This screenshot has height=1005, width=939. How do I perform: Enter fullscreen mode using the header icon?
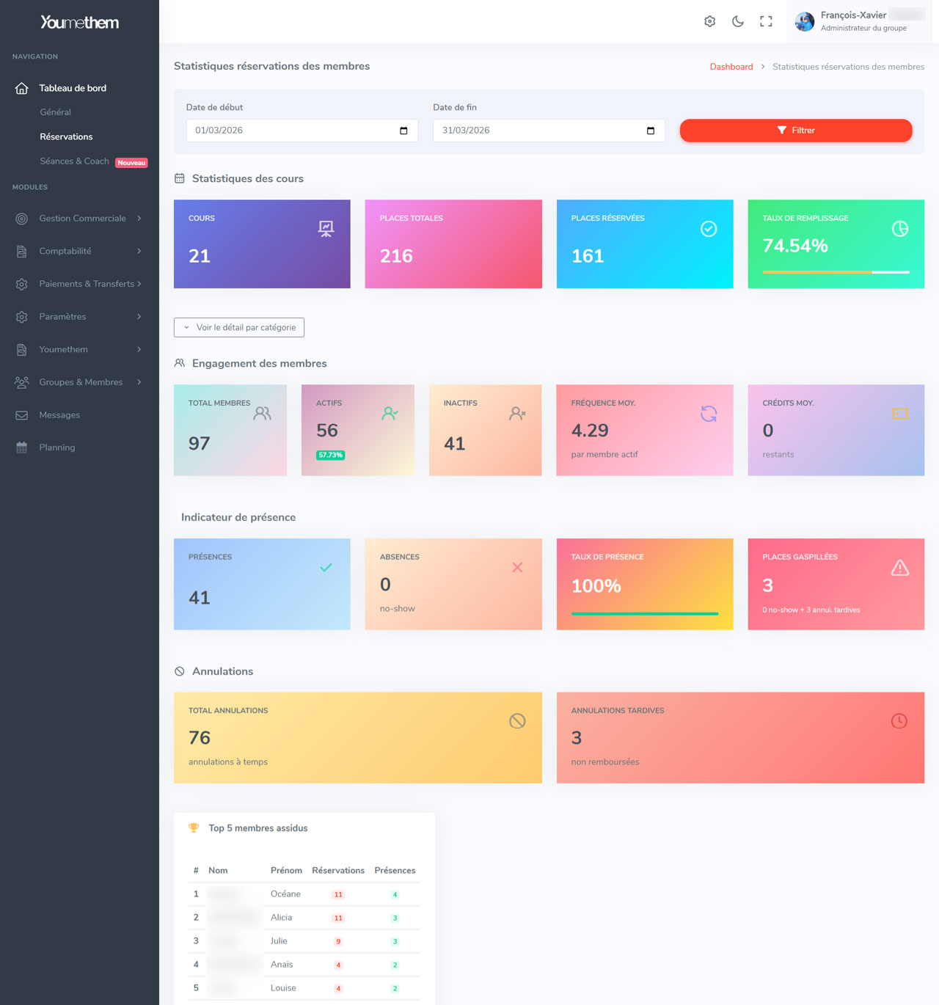766,21
